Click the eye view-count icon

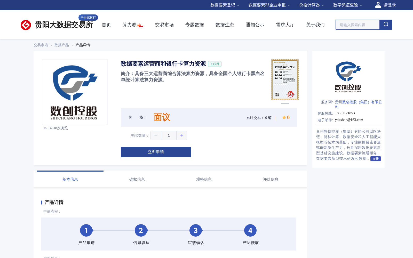coord(45,128)
